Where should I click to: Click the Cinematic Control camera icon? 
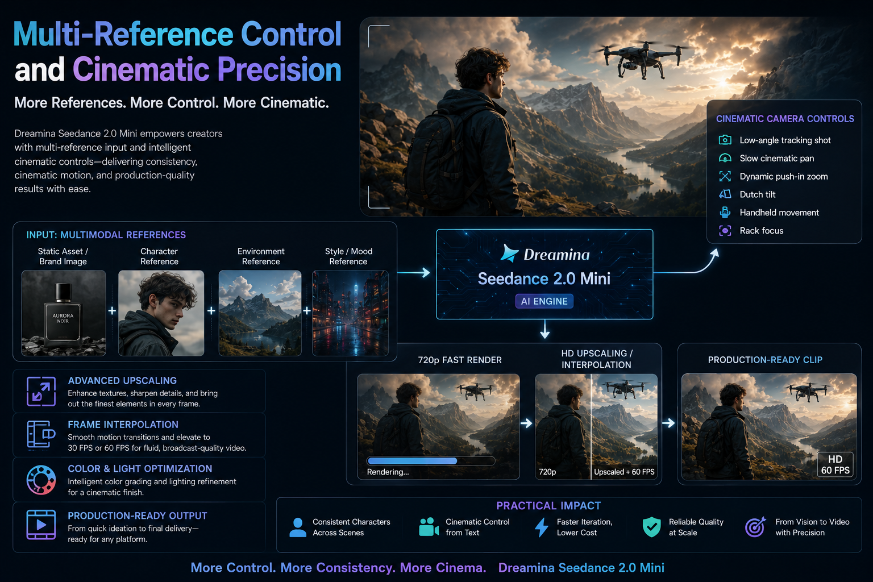(429, 527)
